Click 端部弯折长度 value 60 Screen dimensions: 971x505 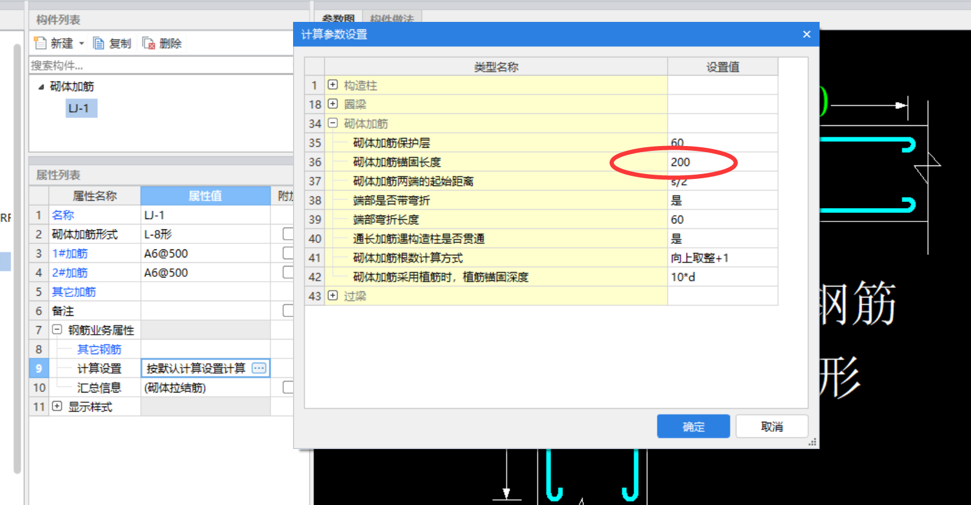click(722, 219)
